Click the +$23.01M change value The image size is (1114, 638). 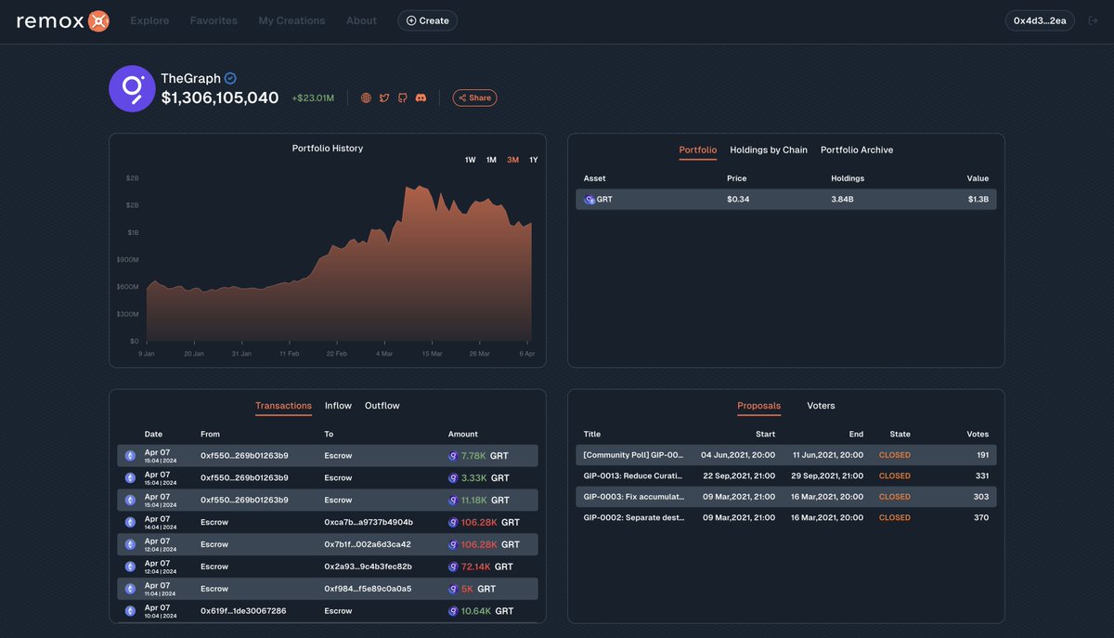click(x=313, y=98)
